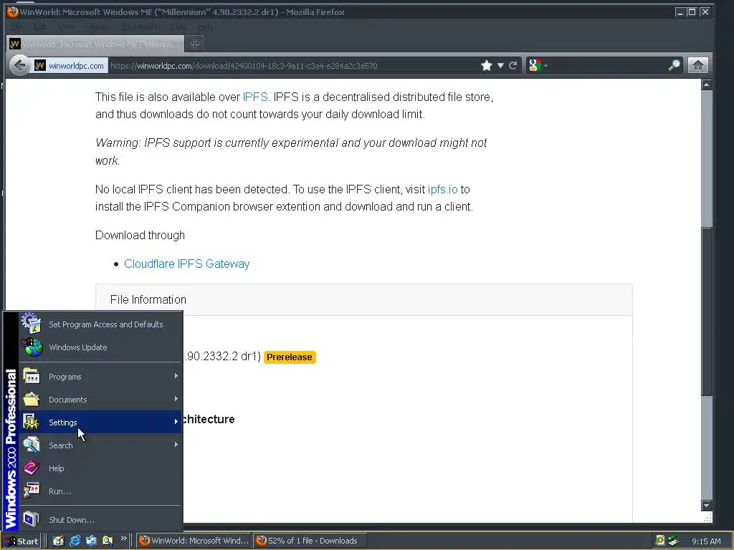Click the Start button
The width and height of the screenshot is (734, 550).
click(22, 541)
